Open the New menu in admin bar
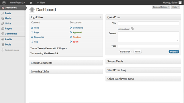Viewport: 184px width, 103px height. click(41, 3)
